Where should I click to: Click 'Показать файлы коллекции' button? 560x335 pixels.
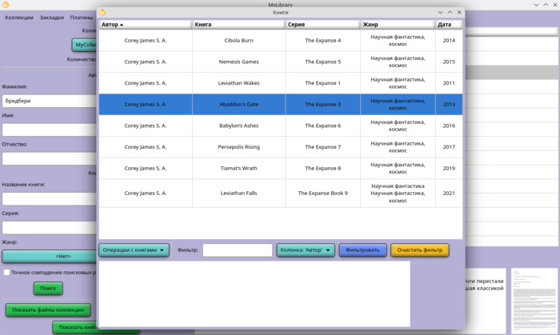pyautogui.click(x=48, y=310)
